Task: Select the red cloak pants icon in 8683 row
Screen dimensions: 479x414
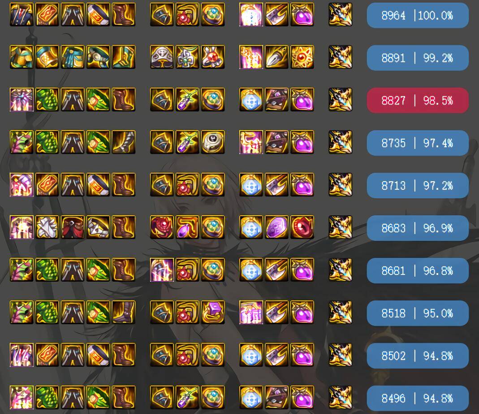Action: [x=73, y=227]
